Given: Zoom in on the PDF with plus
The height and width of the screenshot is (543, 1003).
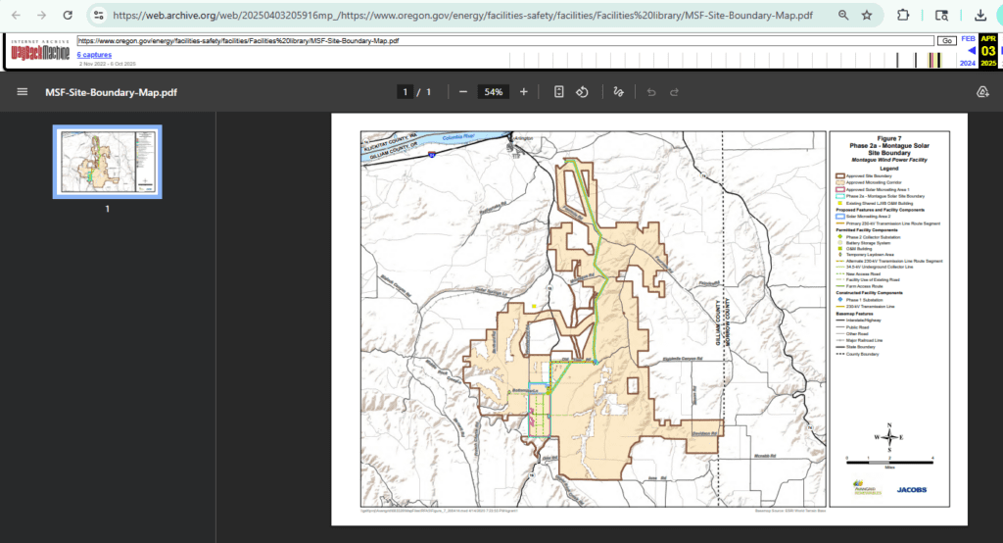Looking at the screenshot, I should click(x=523, y=91).
